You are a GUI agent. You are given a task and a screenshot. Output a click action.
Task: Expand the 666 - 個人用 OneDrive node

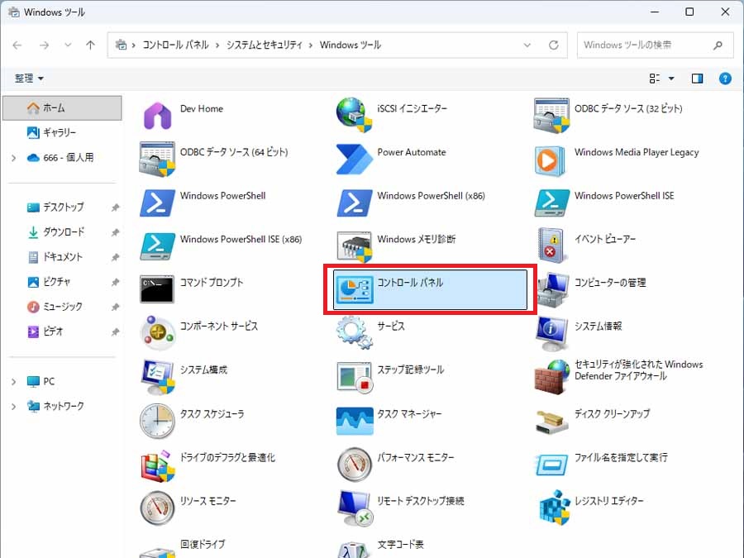click(x=14, y=158)
